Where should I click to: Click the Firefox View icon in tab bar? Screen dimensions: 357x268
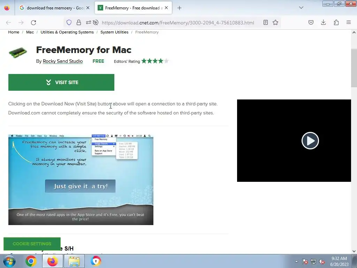point(7,8)
